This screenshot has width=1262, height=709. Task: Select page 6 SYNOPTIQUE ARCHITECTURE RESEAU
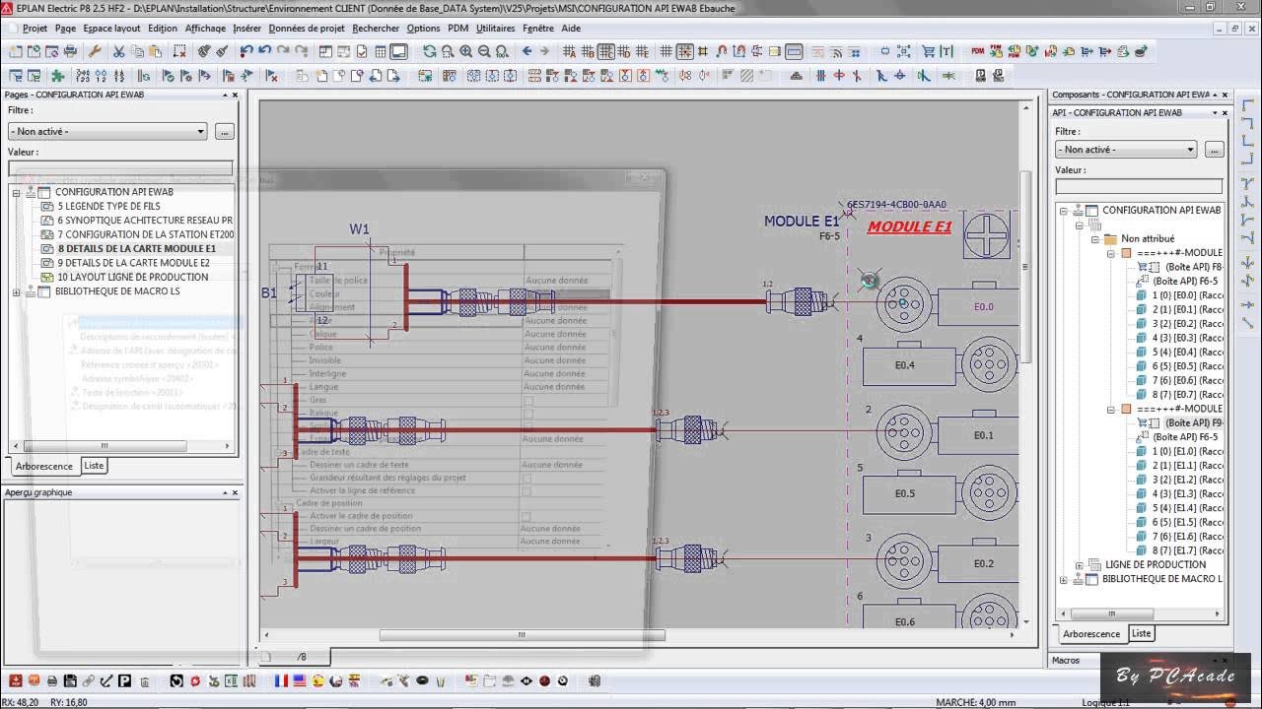[144, 221]
